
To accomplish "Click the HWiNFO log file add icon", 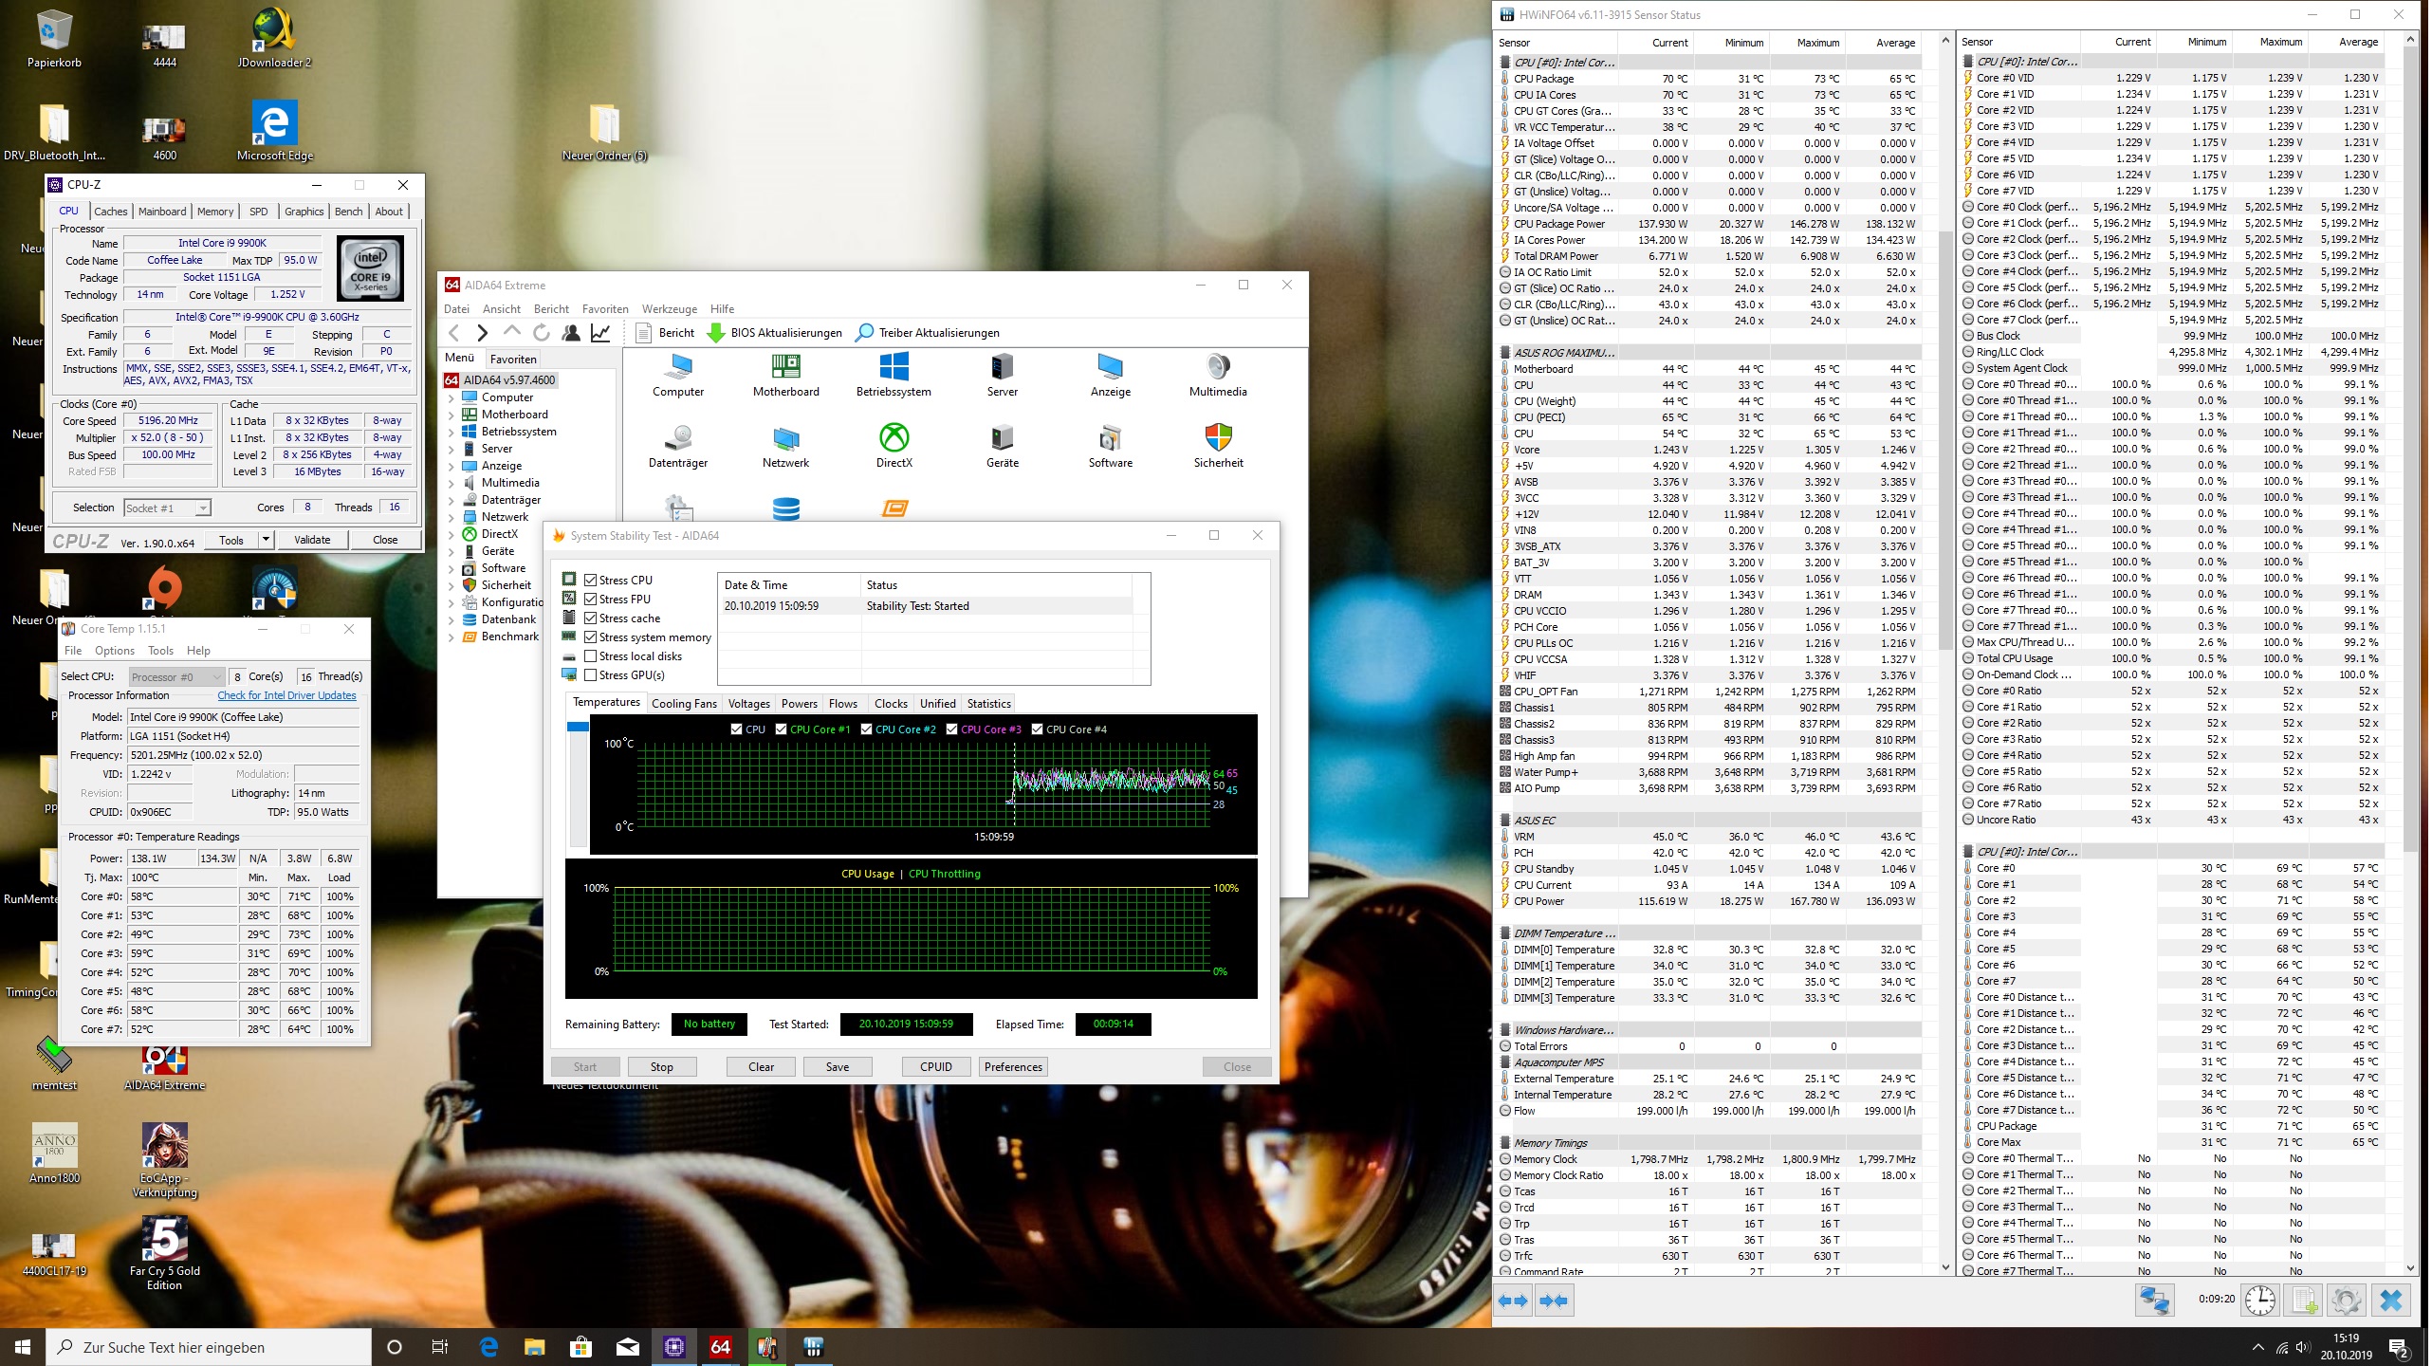I will pyautogui.click(x=2304, y=1301).
